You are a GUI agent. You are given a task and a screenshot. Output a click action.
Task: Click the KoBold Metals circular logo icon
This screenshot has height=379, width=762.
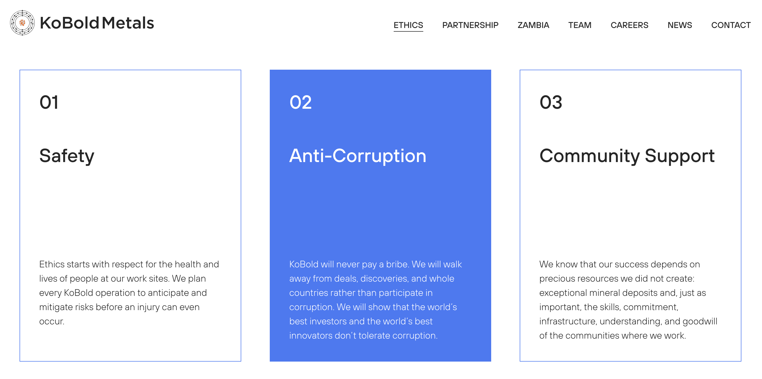[x=22, y=23]
